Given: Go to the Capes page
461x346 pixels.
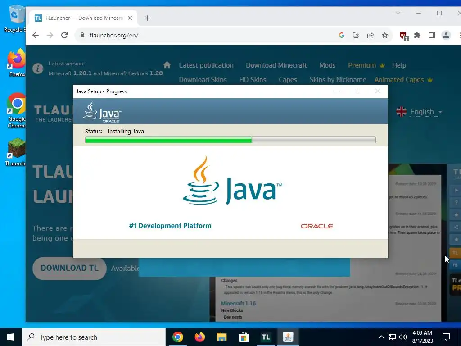Looking at the screenshot, I should (288, 80).
